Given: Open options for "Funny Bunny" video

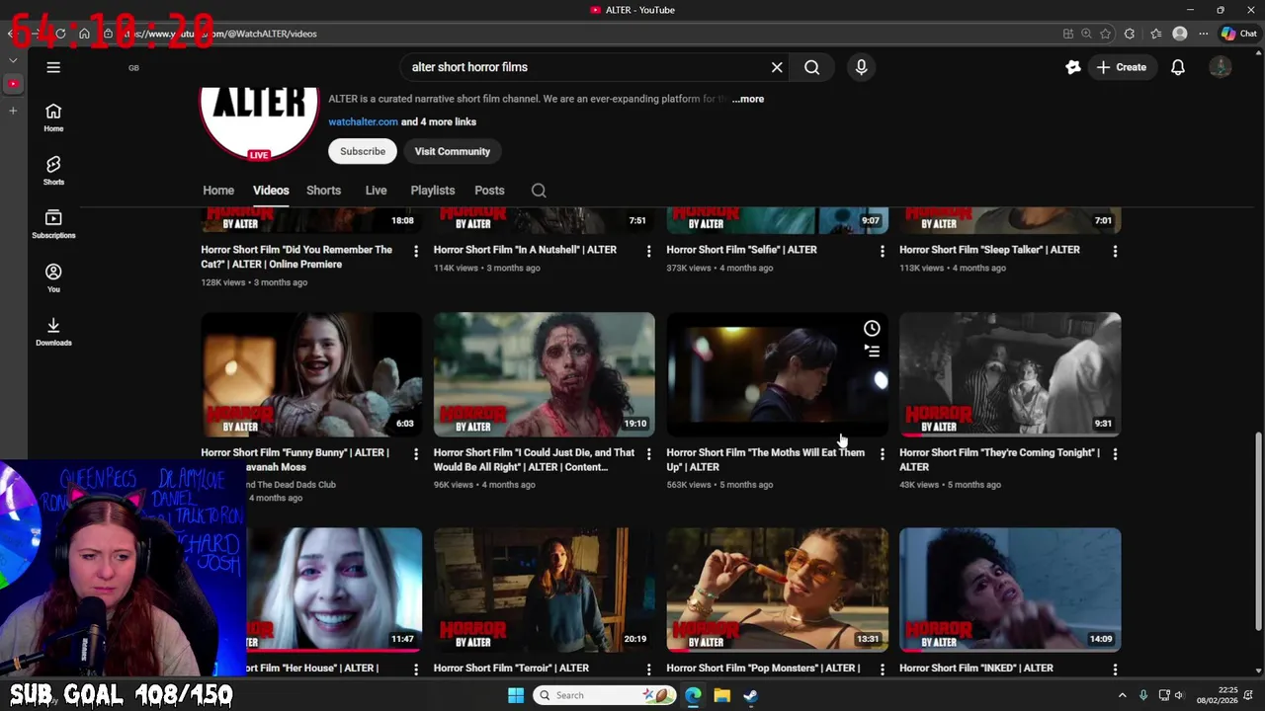Looking at the screenshot, I should (415, 454).
